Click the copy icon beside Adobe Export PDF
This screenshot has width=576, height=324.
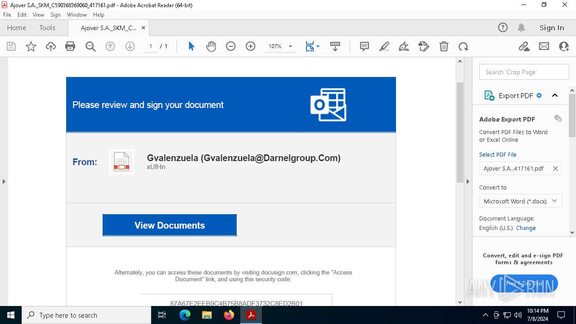click(x=558, y=118)
